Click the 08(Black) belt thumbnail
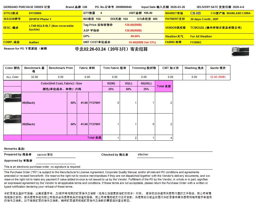Screen dimensions: 256x208 pyautogui.click(x=12, y=98)
